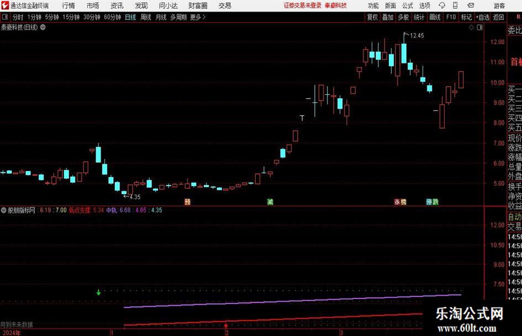Viewport: 522px width, 336px height.
Task: Click the 中轨 indicator label
Action: 112,210
